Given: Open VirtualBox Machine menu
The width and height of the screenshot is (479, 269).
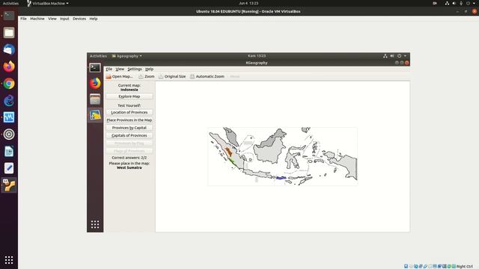Looking at the screenshot, I should pos(37,19).
